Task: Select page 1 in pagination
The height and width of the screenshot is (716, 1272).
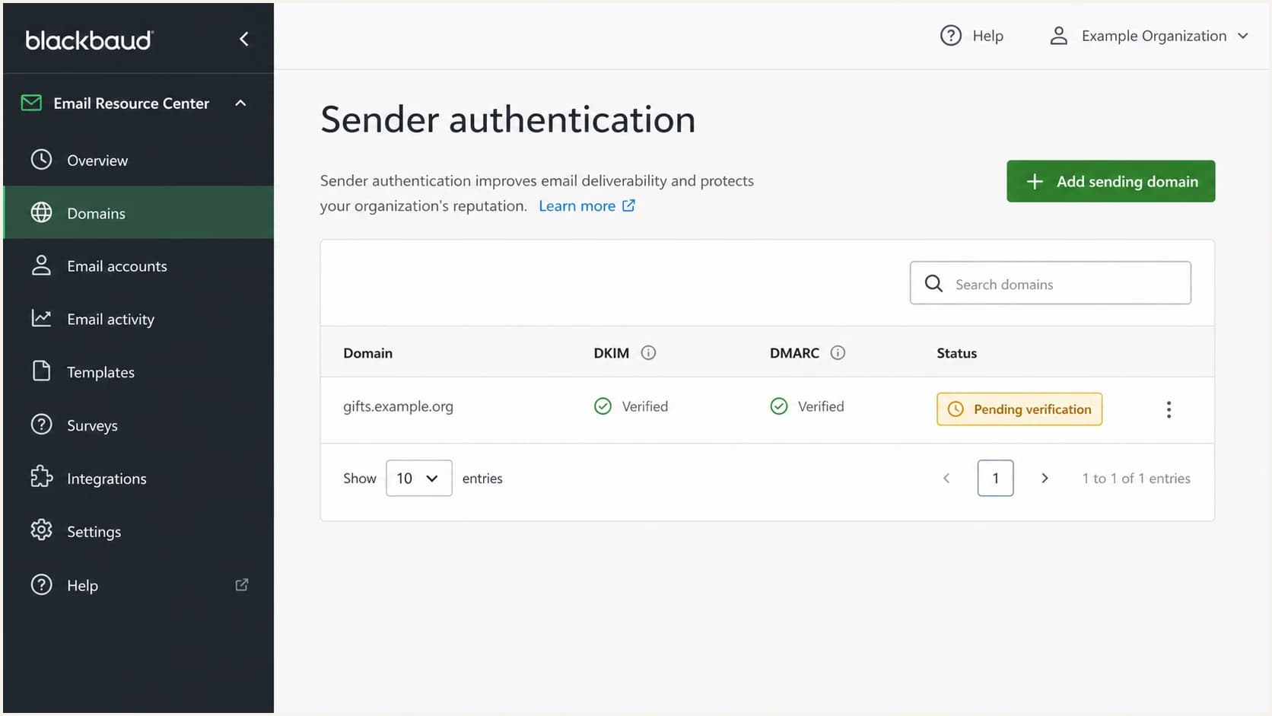Action: 995,478
